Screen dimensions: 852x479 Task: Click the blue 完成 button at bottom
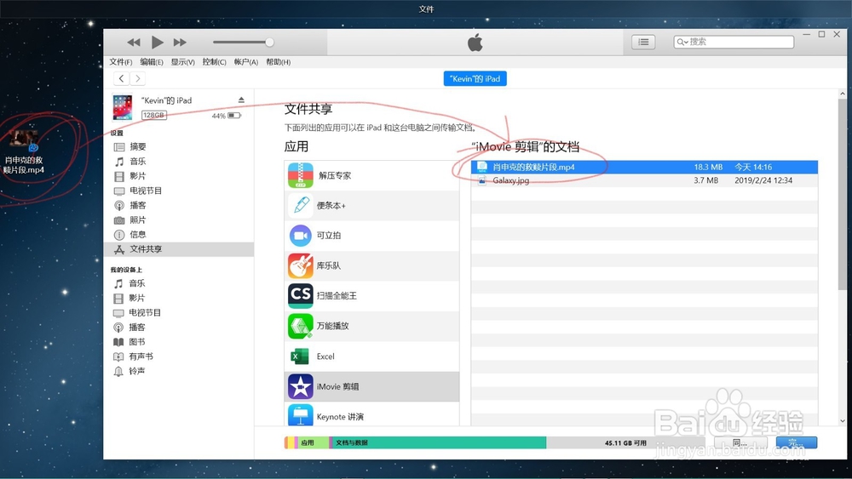coord(796,442)
